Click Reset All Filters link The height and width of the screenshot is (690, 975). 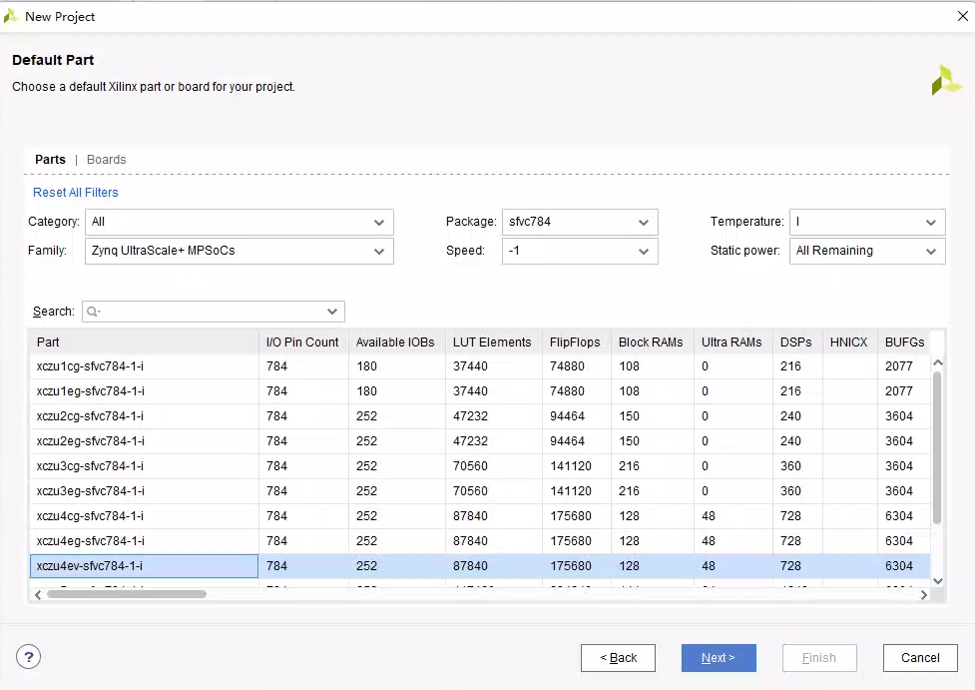tap(75, 193)
